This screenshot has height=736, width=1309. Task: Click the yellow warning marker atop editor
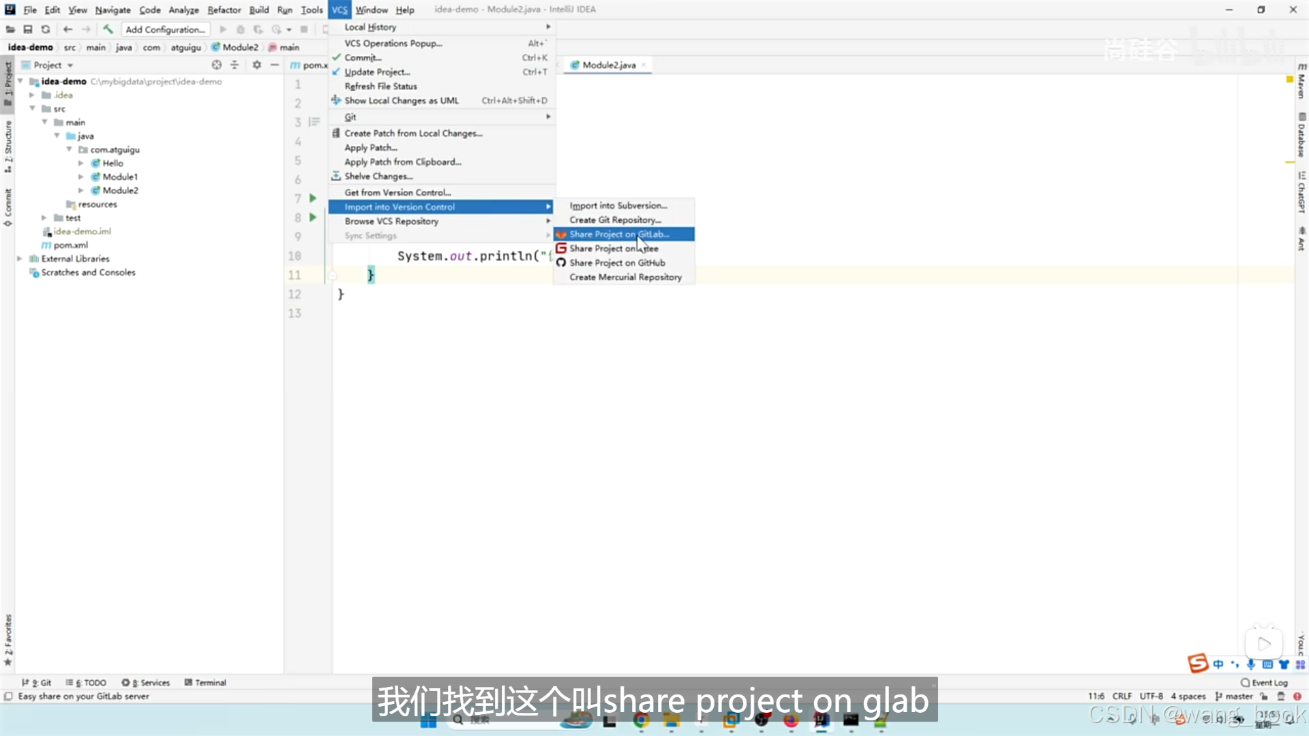coord(1289,80)
